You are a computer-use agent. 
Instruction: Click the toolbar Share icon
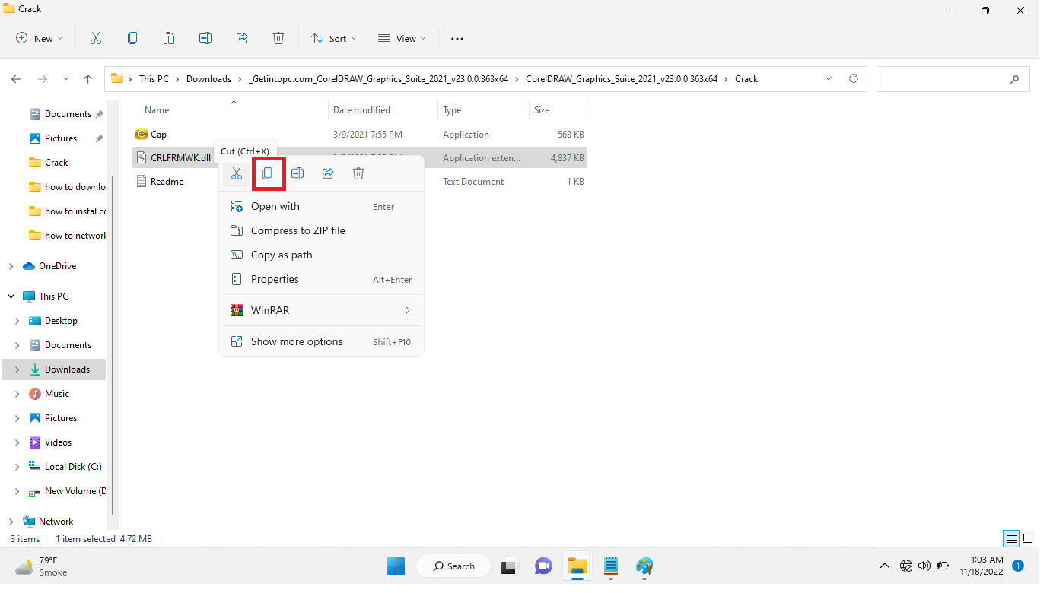click(x=242, y=38)
